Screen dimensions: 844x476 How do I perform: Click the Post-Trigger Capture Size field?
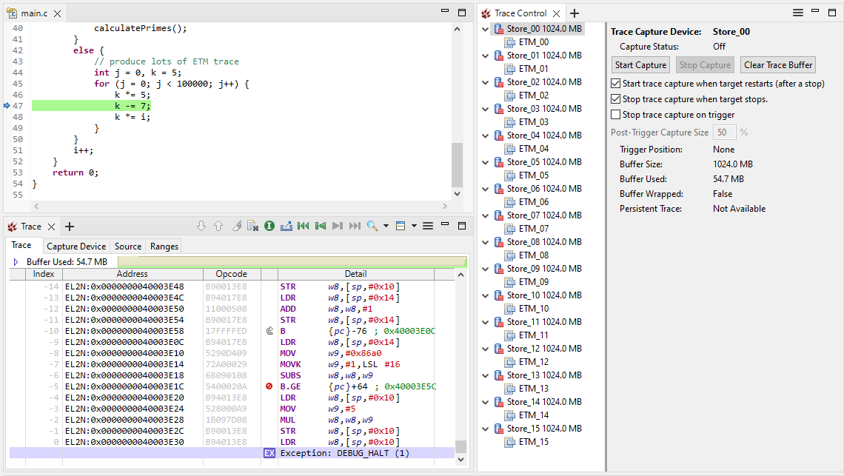point(724,133)
